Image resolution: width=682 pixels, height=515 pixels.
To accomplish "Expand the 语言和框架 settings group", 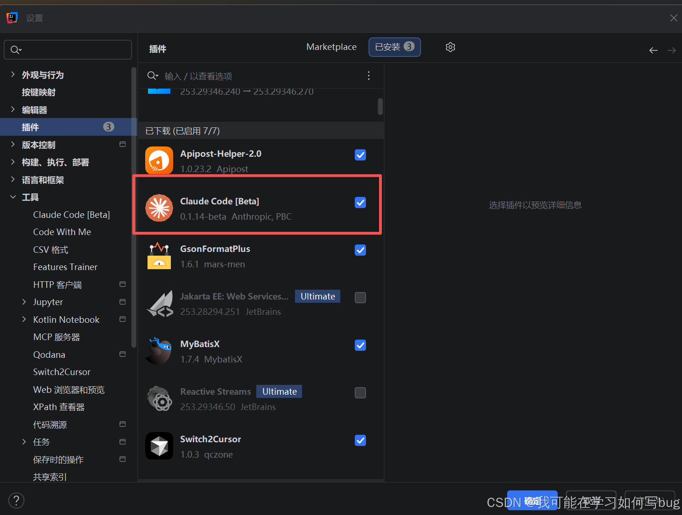I will pyautogui.click(x=13, y=180).
